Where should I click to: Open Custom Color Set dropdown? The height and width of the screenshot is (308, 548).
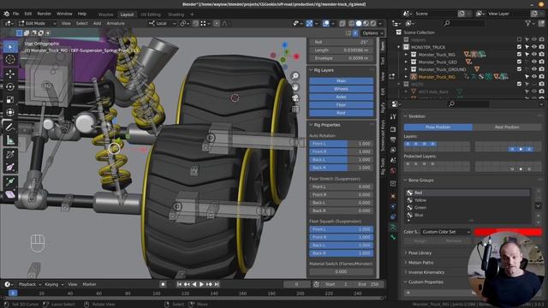click(x=446, y=232)
